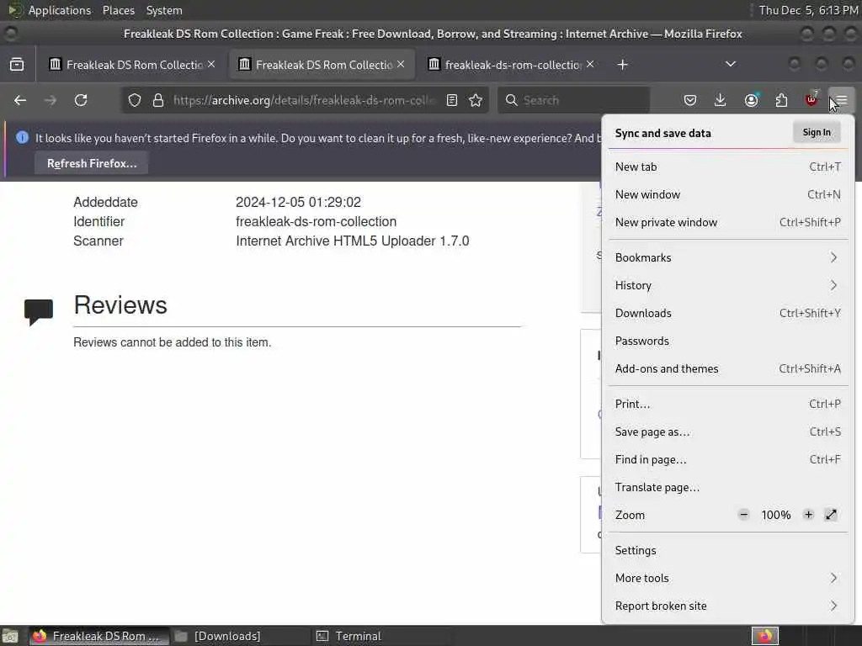The width and height of the screenshot is (862, 646).
Task: Click the Refresh Firefox… button
Action: coord(91,164)
